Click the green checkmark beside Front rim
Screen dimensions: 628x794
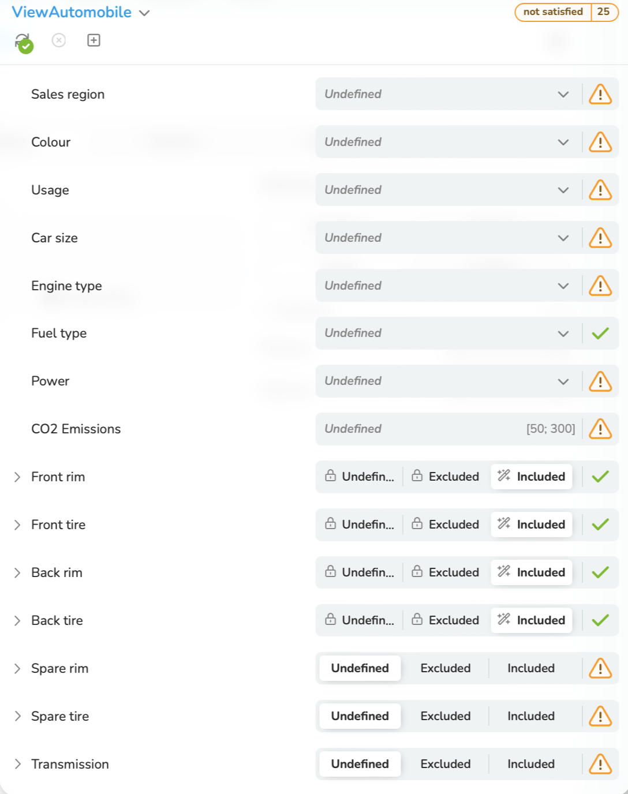coord(600,477)
